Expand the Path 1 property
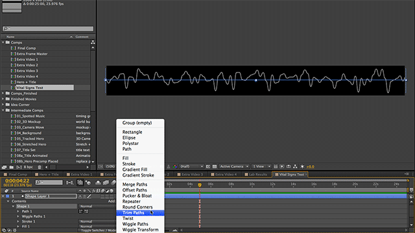 18,212
